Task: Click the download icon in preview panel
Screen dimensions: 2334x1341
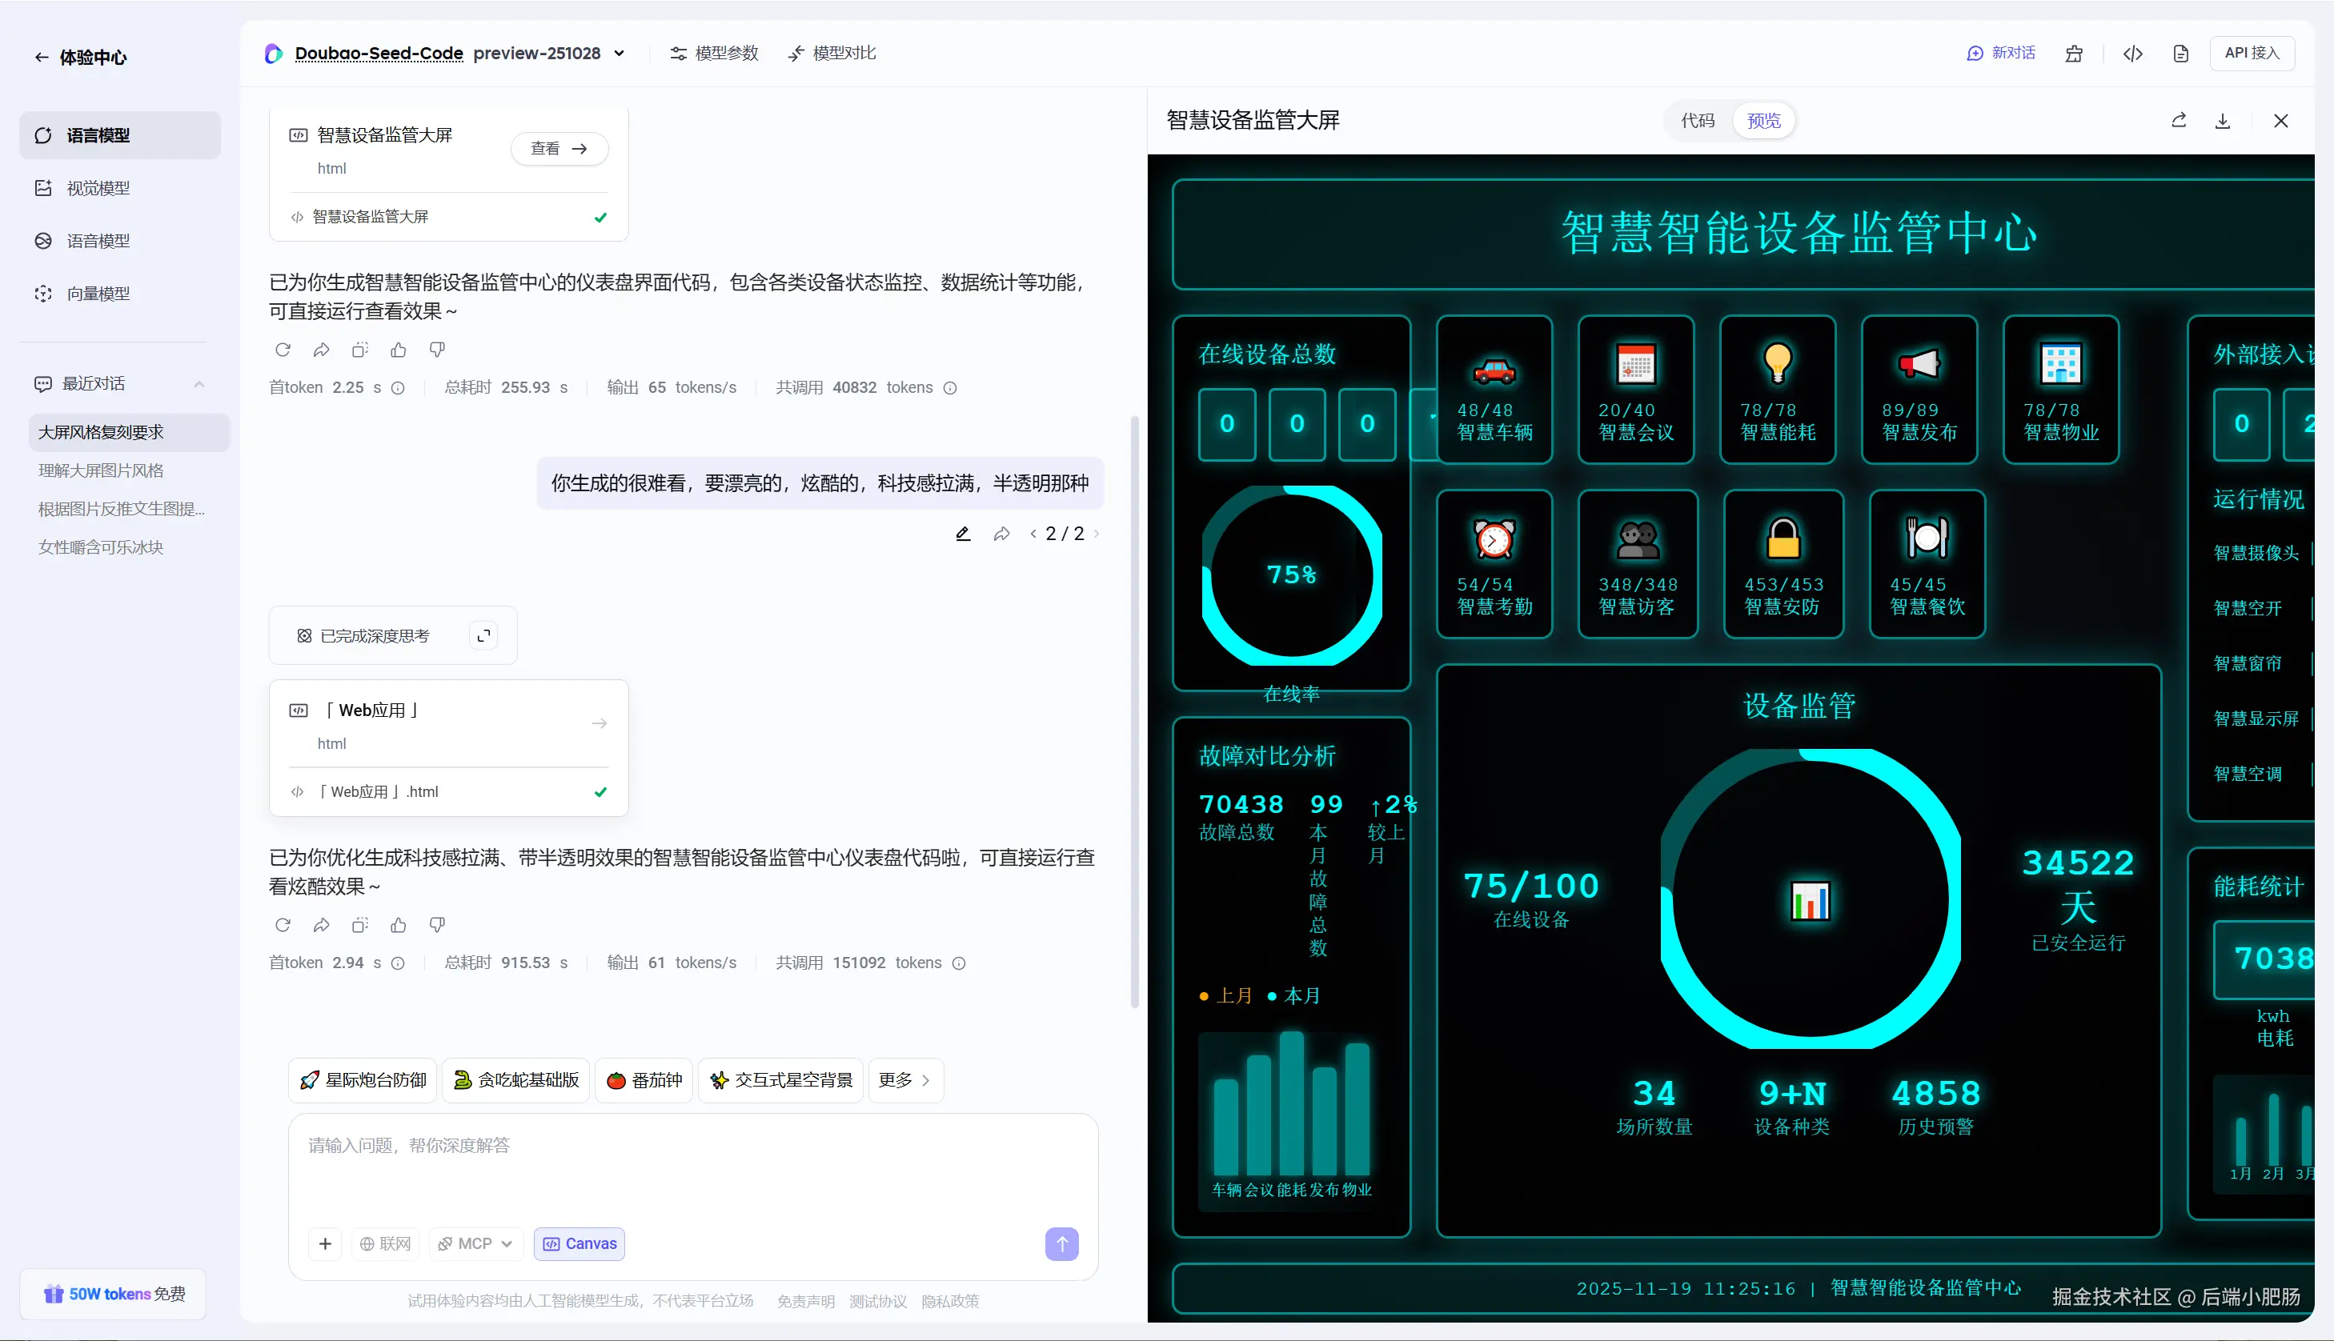Action: tap(2222, 121)
